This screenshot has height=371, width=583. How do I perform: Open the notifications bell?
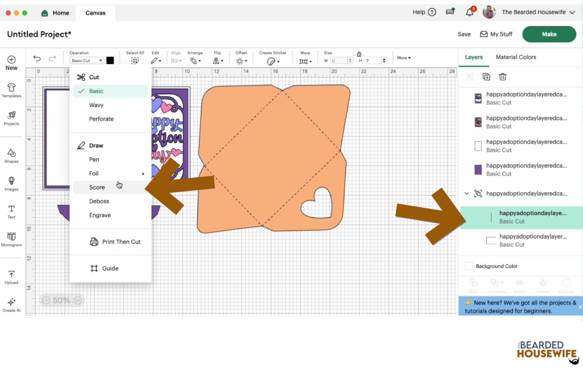coord(470,12)
